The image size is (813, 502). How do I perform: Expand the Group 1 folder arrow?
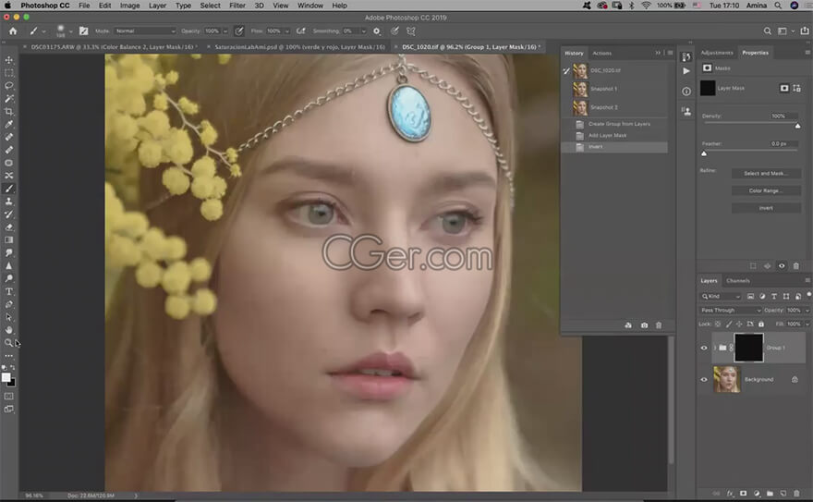click(714, 348)
